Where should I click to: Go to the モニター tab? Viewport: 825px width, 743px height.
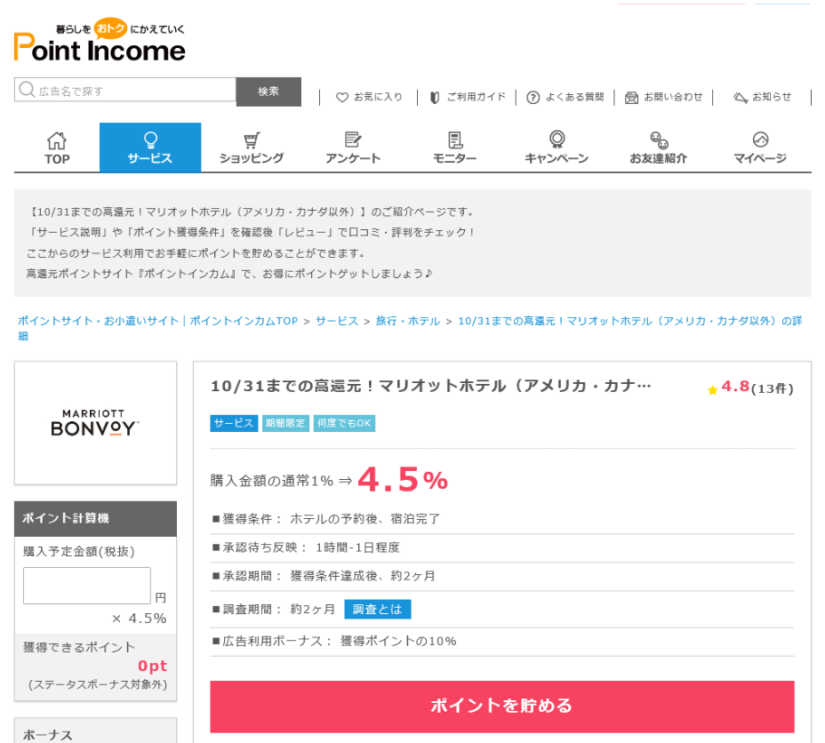point(454,148)
